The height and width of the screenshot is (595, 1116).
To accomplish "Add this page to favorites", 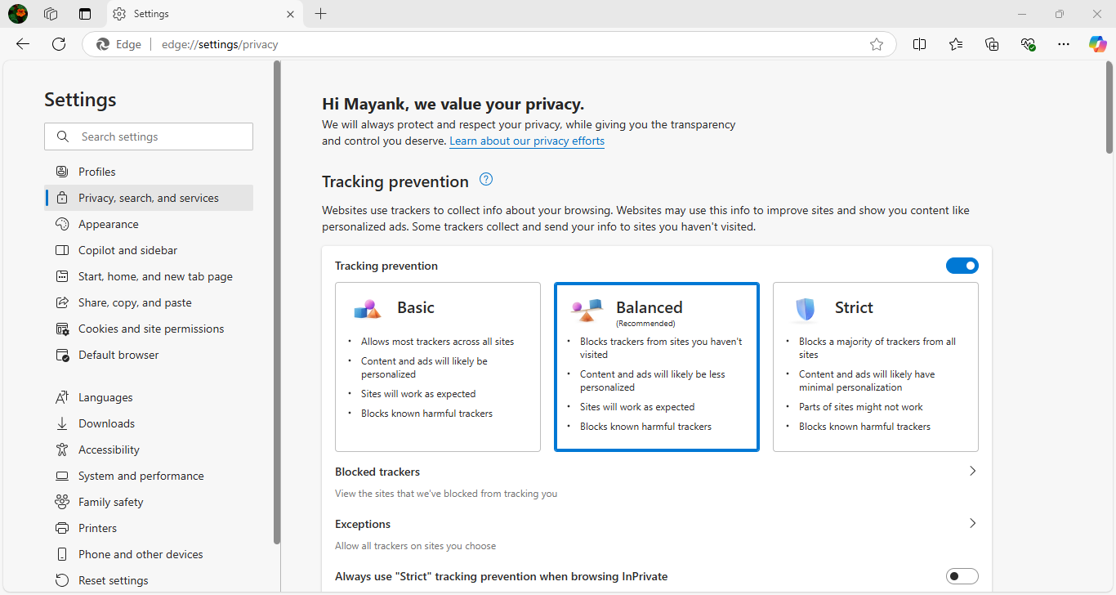I will pyautogui.click(x=877, y=44).
